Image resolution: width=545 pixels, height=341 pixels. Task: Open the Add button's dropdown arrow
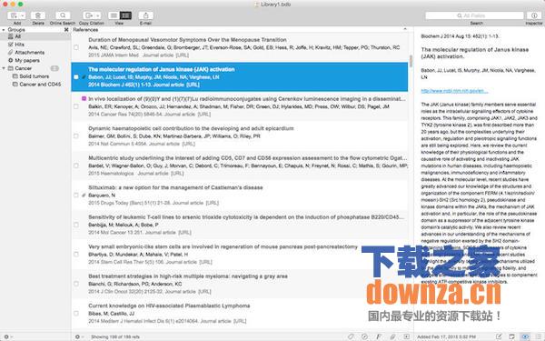click(x=23, y=15)
